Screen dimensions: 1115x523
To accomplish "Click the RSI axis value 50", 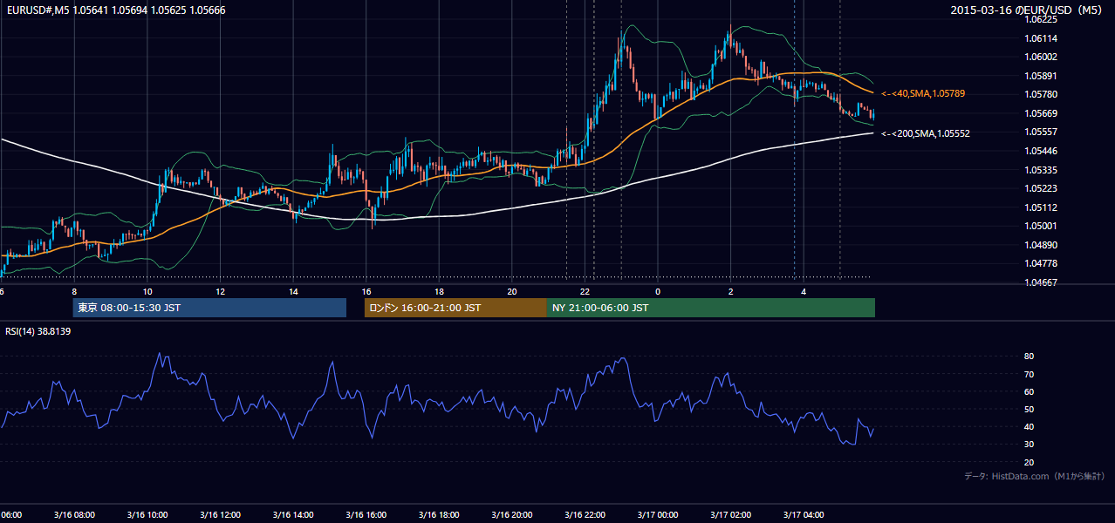I will click(1029, 409).
